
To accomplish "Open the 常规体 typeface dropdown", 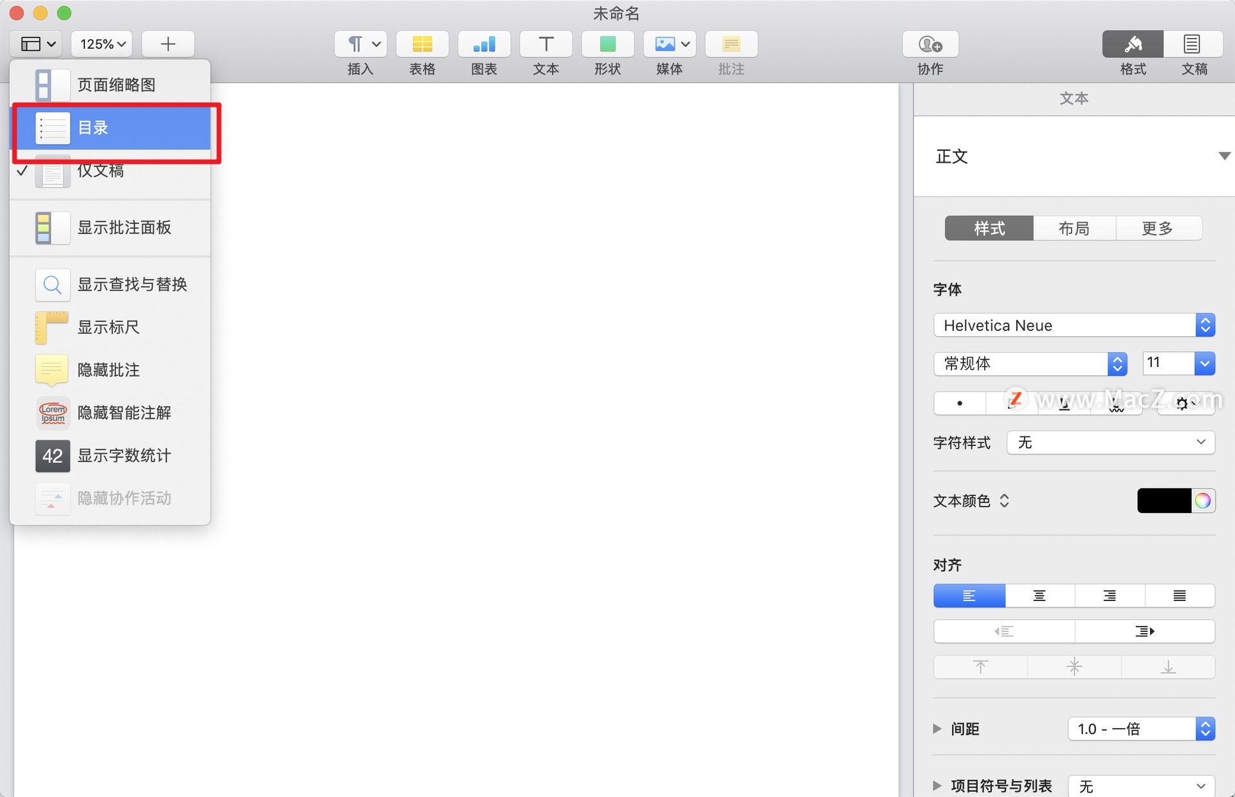I will 1030,364.
